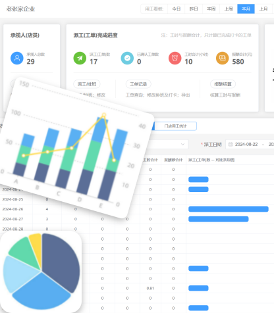The height and width of the screenshot is (313, 274).
Task: Open 工单记录 button
Action: pyautogui.click(x=138, y=84)
